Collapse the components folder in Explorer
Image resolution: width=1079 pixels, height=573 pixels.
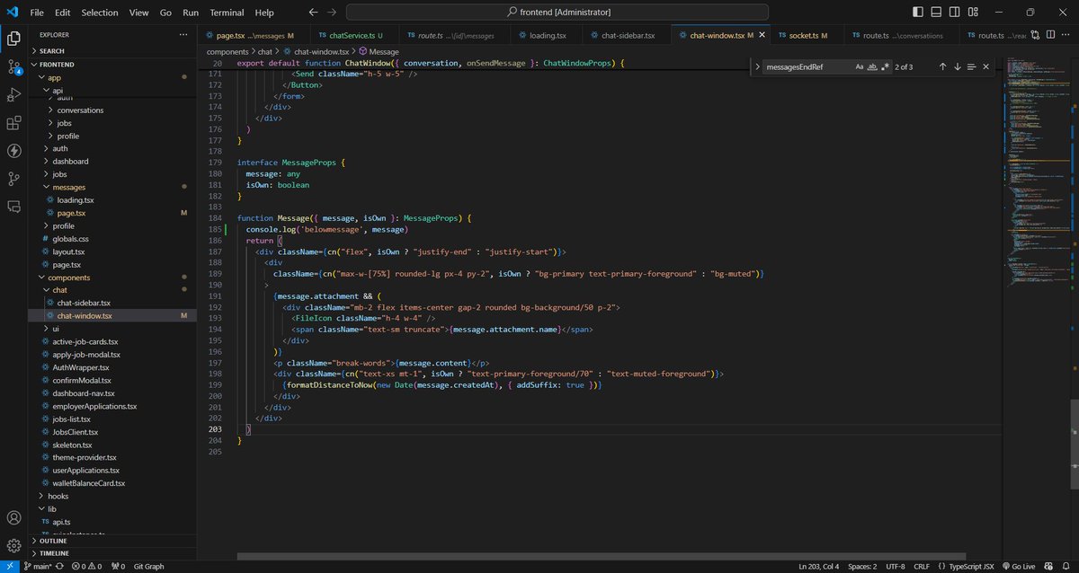point(69,278)
